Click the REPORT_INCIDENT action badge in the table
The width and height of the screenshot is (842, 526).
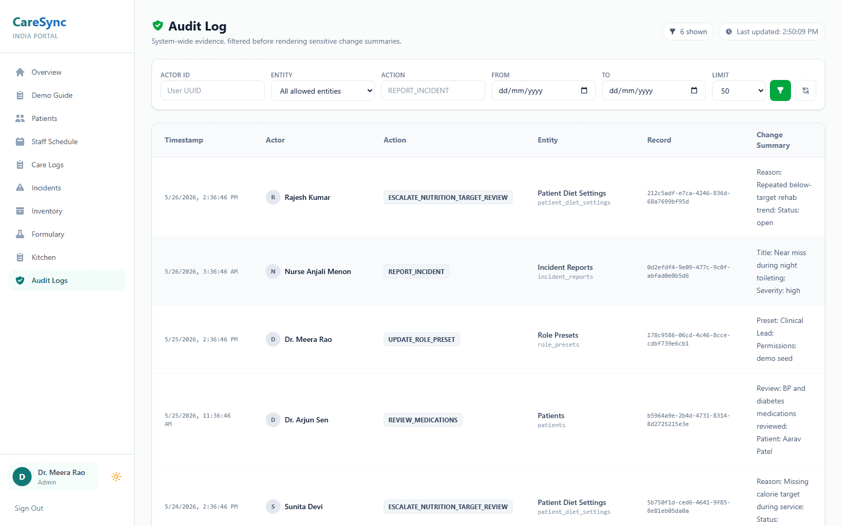pos(416,271)
